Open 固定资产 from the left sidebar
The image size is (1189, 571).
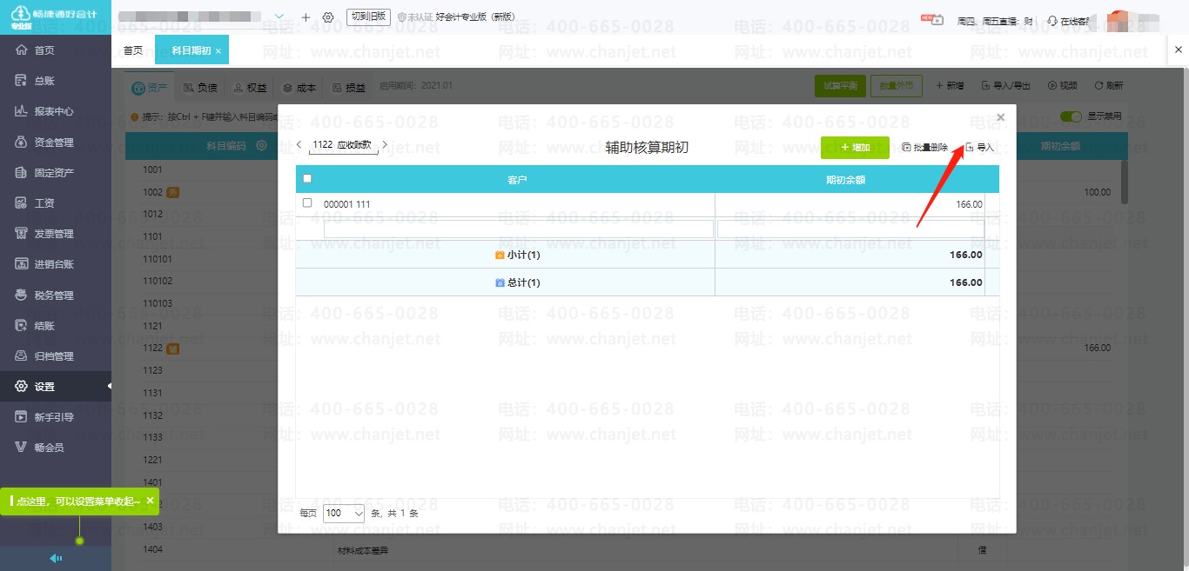click(53, 173)
